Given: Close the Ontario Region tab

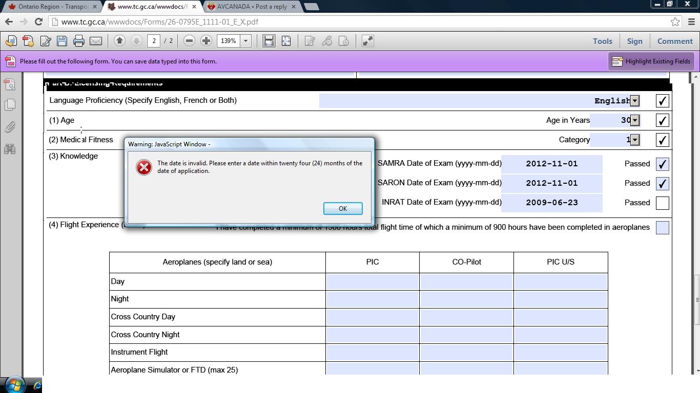Looking at the screenshot, I should coord(94,7).
